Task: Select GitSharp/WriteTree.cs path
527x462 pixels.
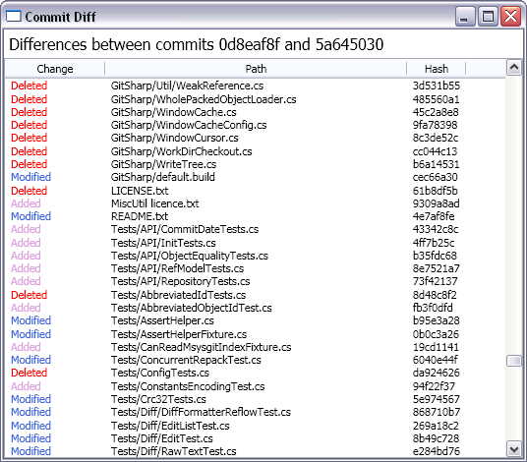Action: point(163,164)
